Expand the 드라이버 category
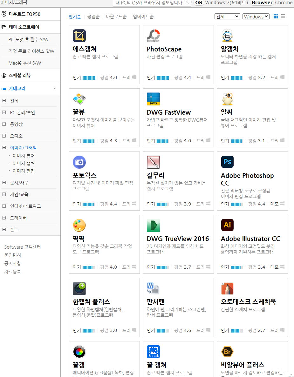The image size is (294, 377). (x=4, y=218)
